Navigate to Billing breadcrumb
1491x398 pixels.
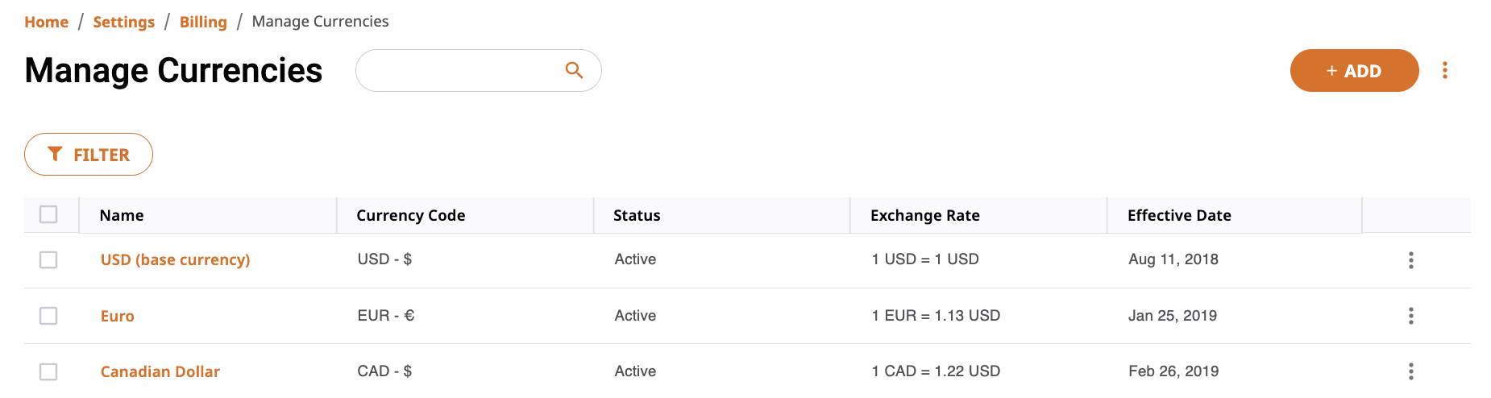click(x=203, y=22)
